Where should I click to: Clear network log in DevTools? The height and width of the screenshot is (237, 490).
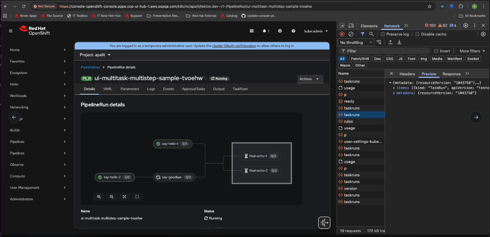point(351,34)
